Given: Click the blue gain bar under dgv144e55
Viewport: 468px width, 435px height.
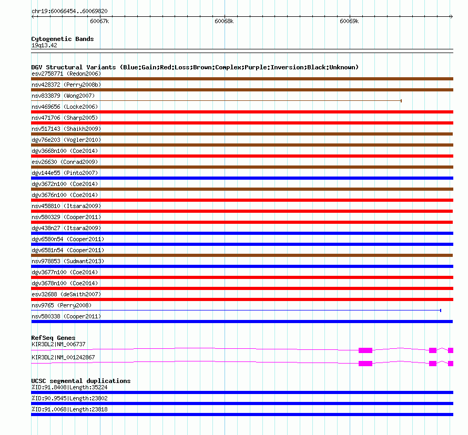Looking at the screenshot, I should 242,178.
